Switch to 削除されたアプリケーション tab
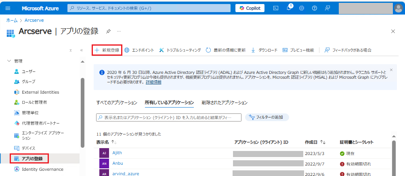 pos(225,103)
